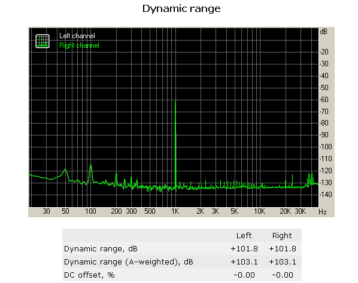This screenshot has width=358, height=283.
Task: Click the Dynamic range (A-weighted), dB label
Action: 129,262
